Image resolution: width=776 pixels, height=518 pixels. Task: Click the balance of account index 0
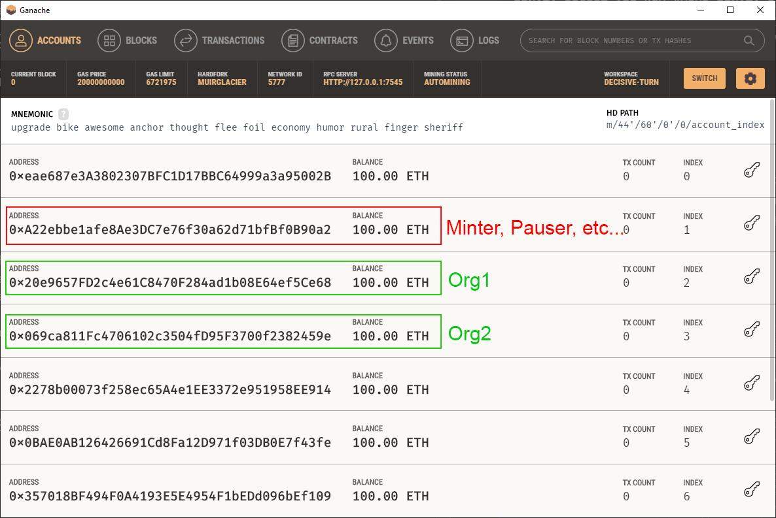[391, 176]
